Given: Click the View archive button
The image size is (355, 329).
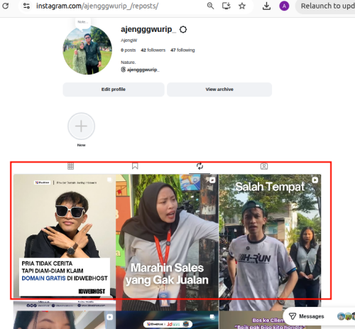Looking at the screenshot, I should (219, 90).
